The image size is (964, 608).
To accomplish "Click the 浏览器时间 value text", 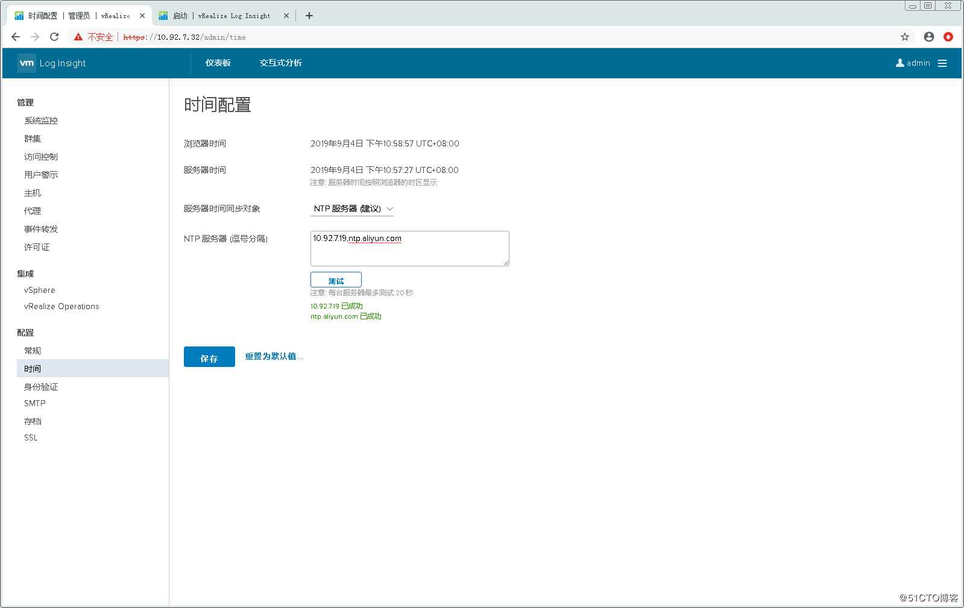I will point(385,143).
